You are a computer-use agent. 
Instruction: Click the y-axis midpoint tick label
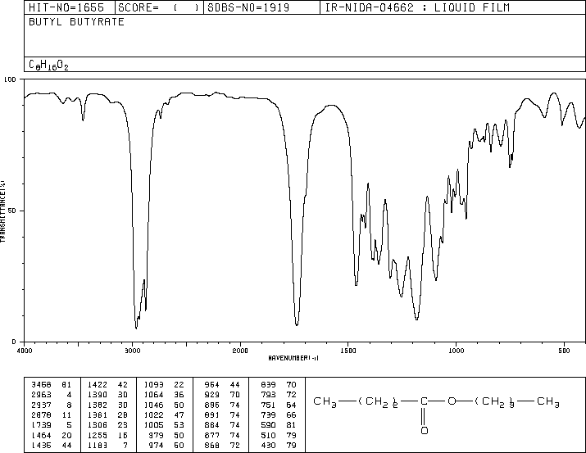click(12, 211)
